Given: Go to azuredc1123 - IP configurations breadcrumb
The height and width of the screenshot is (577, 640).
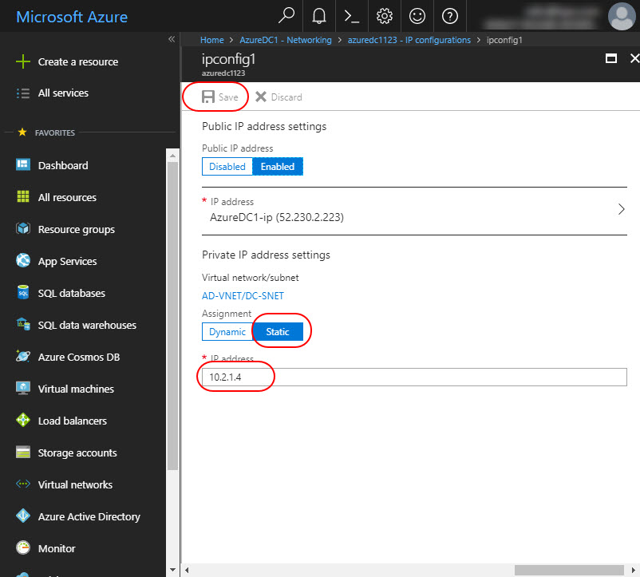Looking at the screenshot, I should [x=409, y=40].
